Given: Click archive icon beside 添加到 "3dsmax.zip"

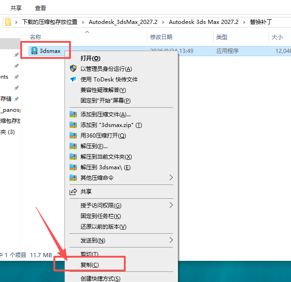Looking at the screenshot, I should (x=73, y=125).
